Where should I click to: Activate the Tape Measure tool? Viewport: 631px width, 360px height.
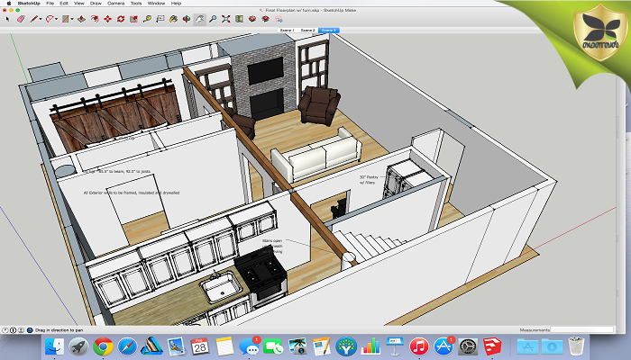point(147,18)
